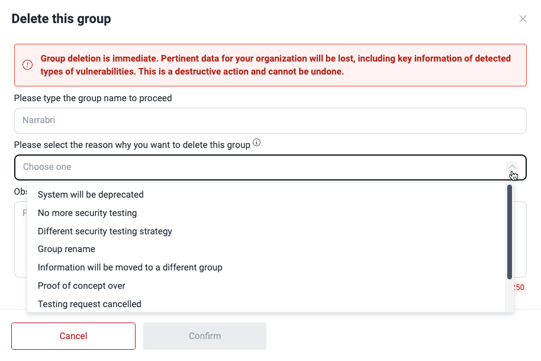541x361 pixels.
Task: Choose 'No more security testing'
Action: (87, 212)
